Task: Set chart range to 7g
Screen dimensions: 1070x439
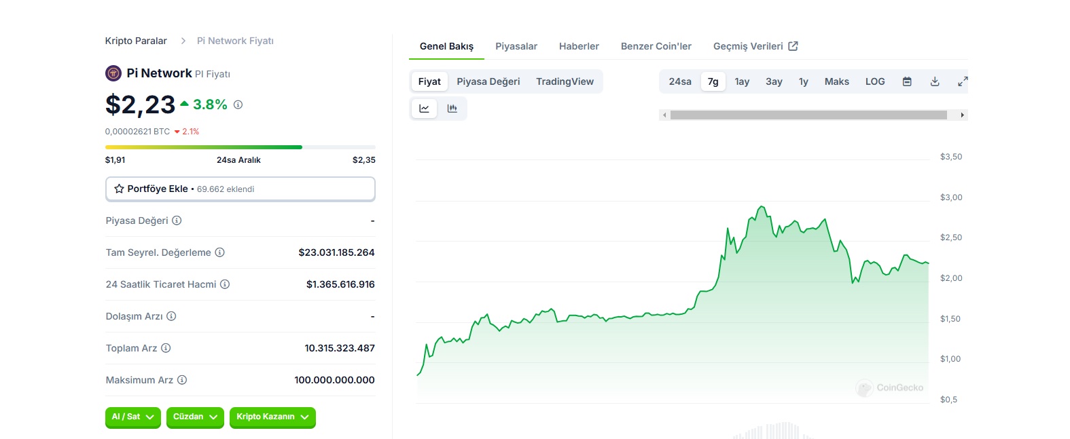Action: 713,81
